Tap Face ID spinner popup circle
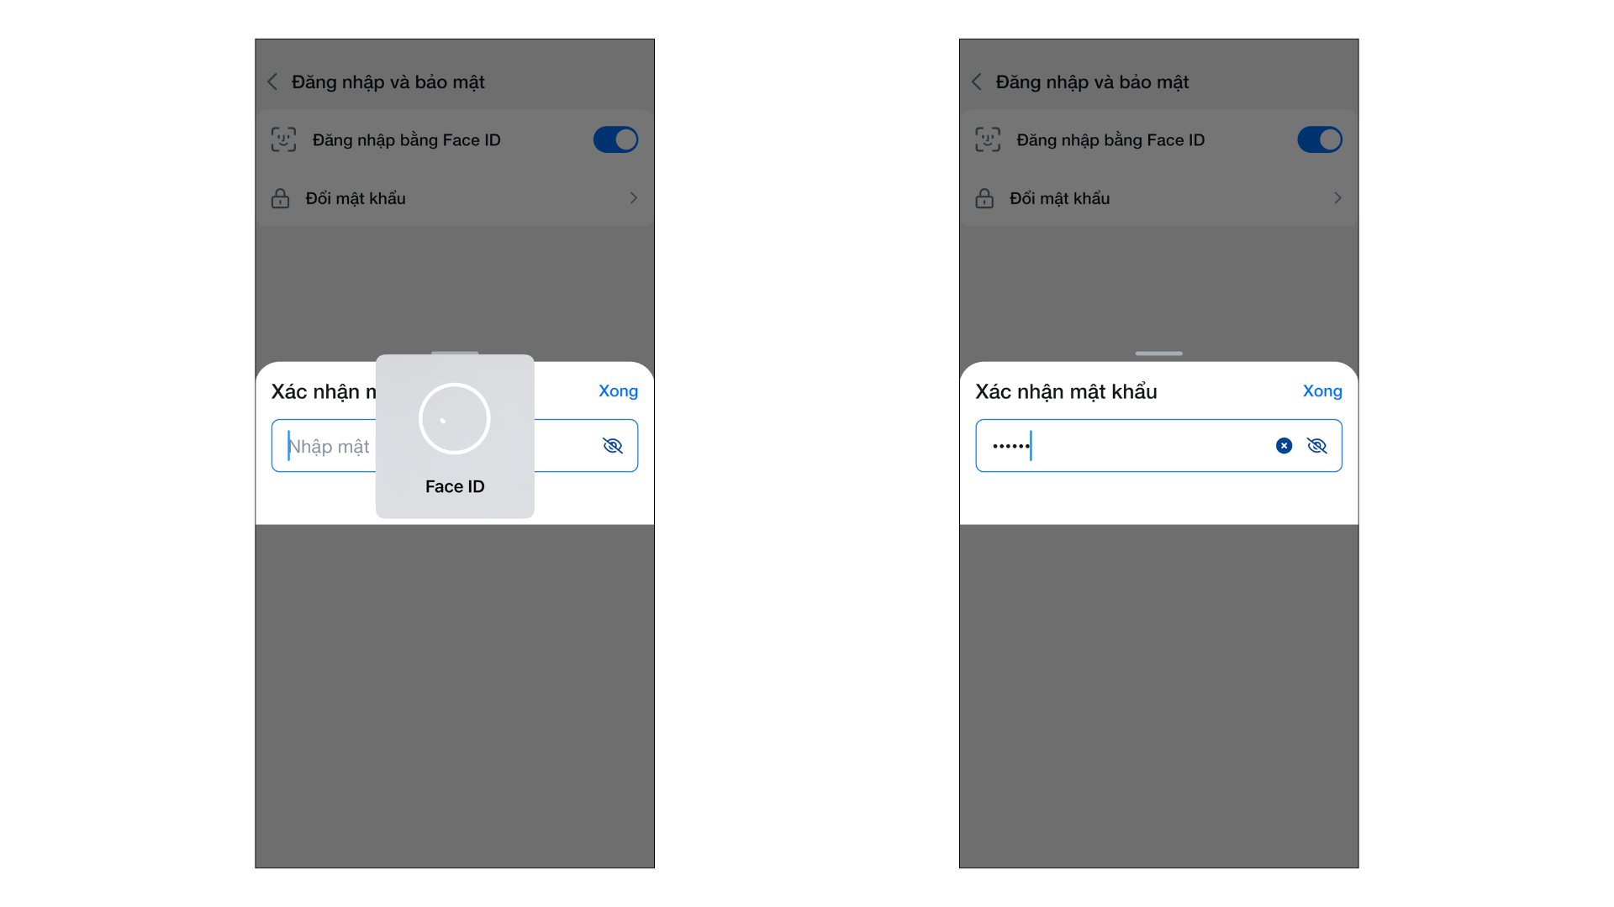 (x=455, y=418)
